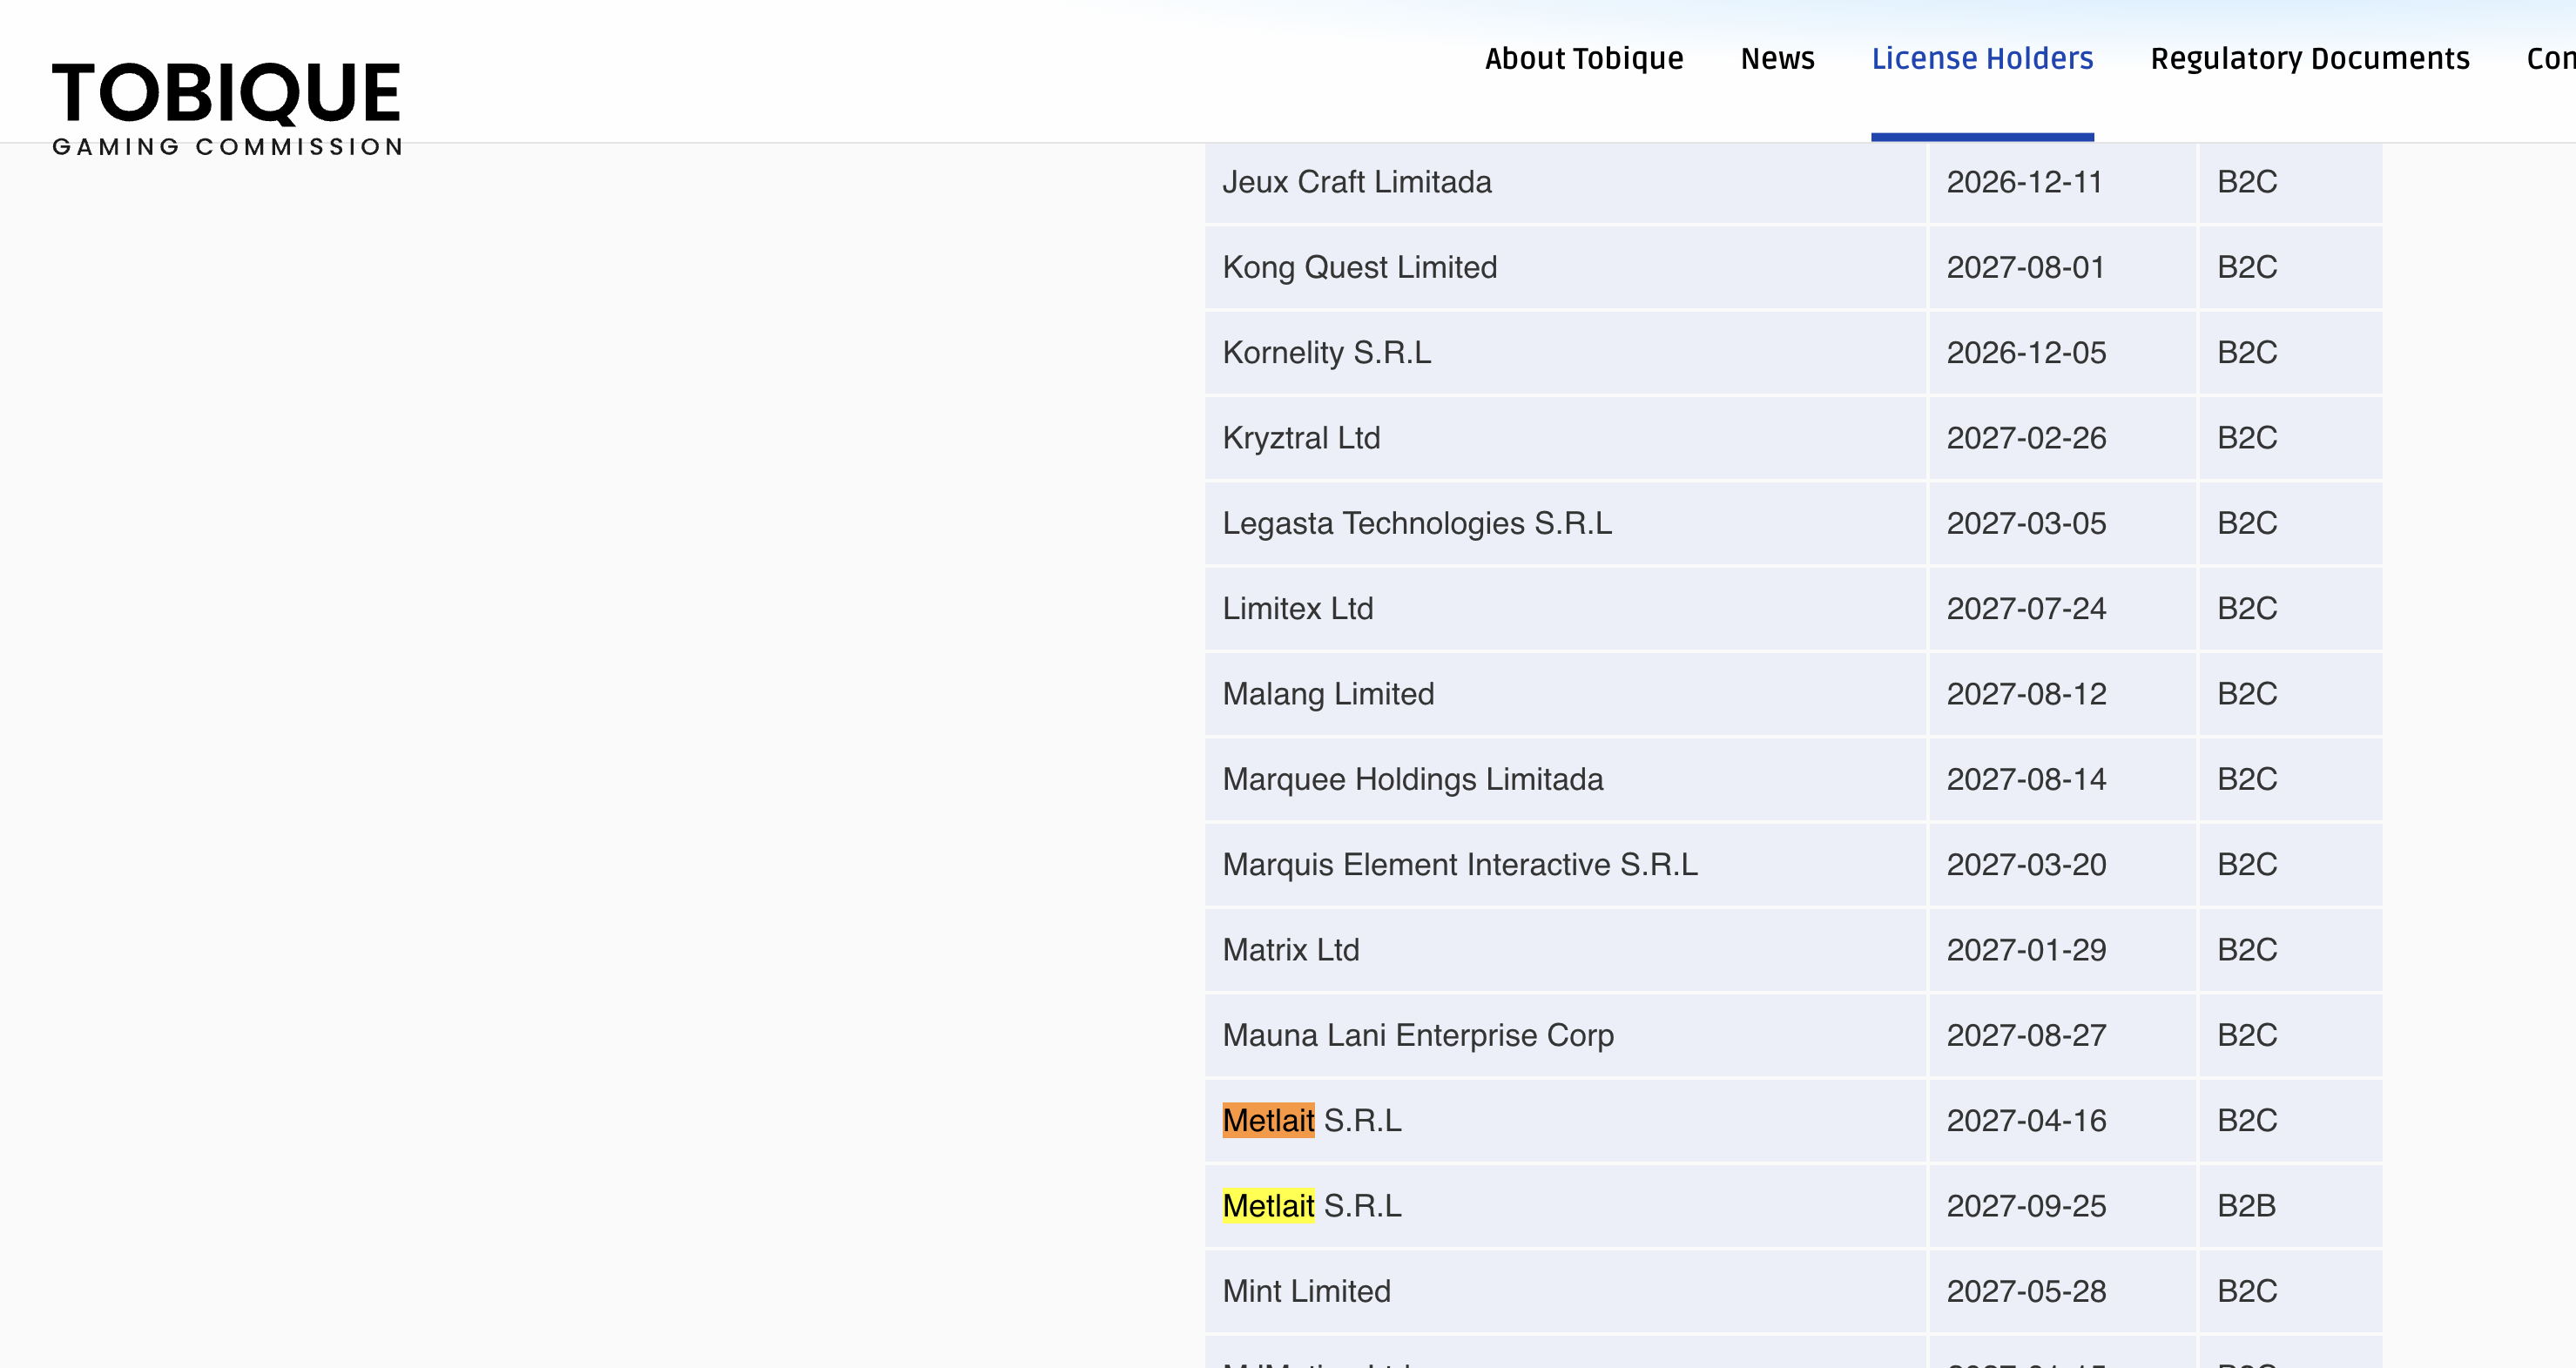Click expiry date 2026-12-11
Viewport: 2576px width, 1368px height.
pyautogui.click(x=2025, y=182)
